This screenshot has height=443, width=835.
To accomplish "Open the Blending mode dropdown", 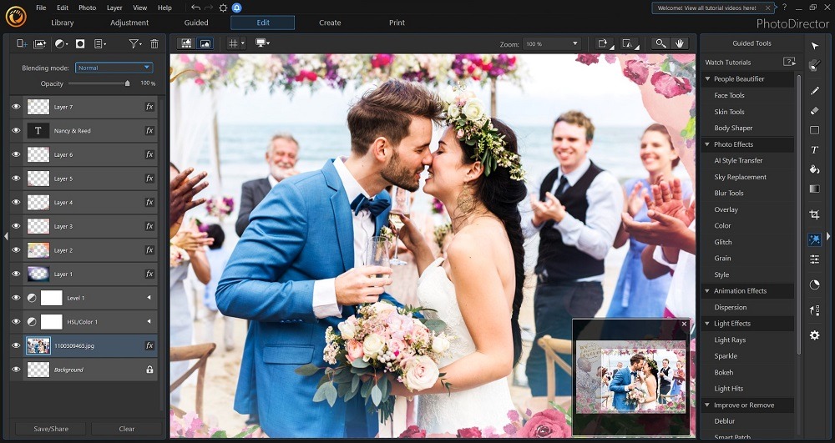I will click(114, 68).
